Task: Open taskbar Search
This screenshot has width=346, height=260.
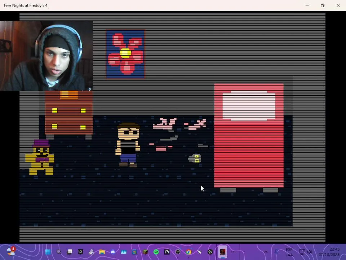Action: pyautogui.click(x=59, y=252)
